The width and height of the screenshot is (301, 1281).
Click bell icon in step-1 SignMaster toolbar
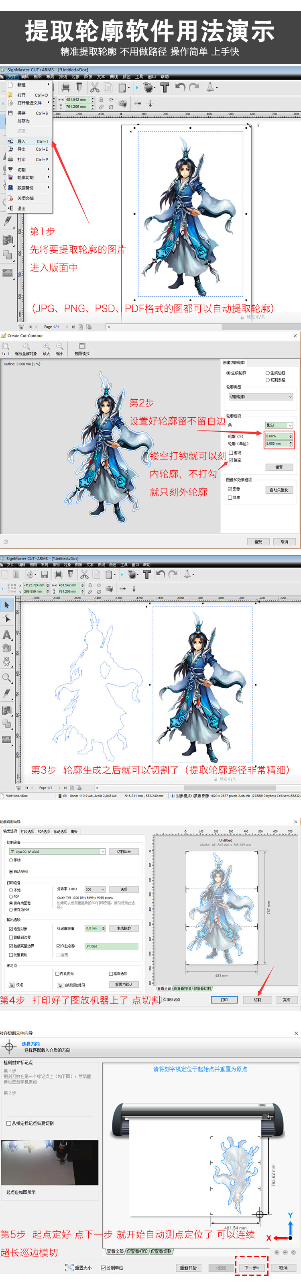point(210,87)
